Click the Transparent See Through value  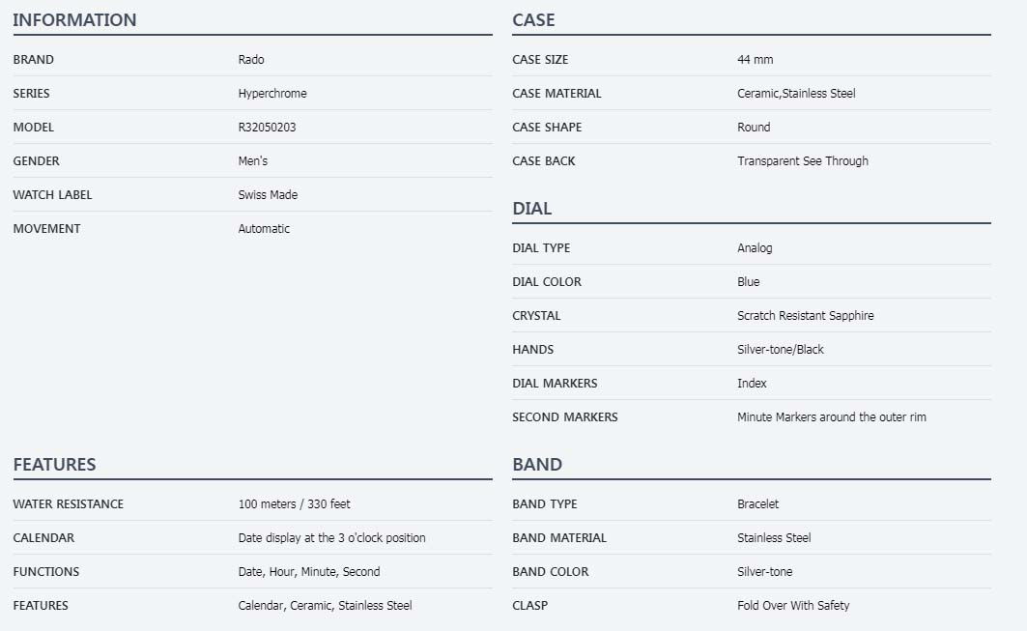point(803,161)
